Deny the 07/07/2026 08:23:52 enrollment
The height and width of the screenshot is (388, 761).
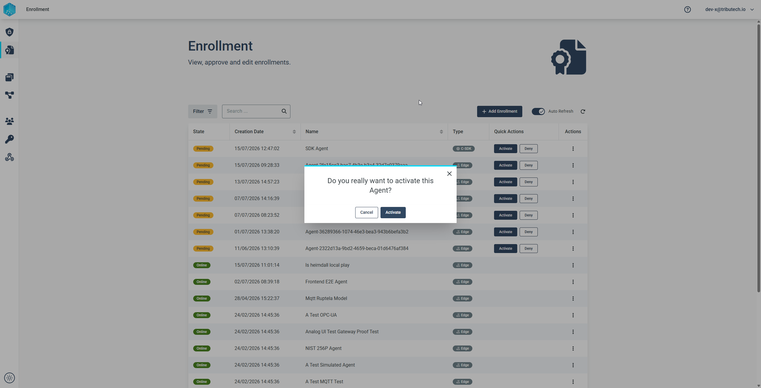[x=529, y=215]
